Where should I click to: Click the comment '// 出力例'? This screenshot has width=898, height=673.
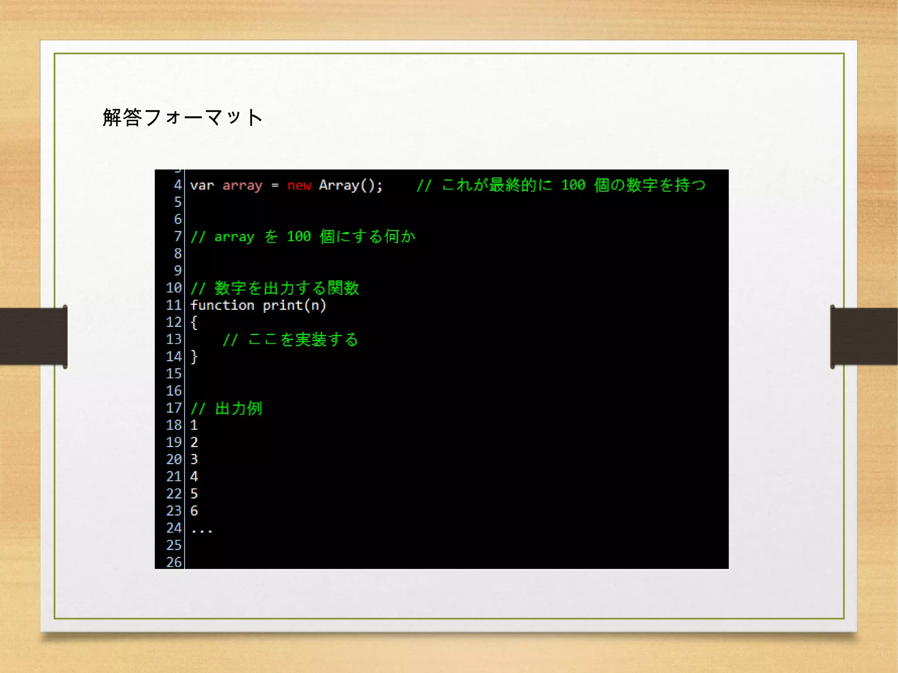[x=226, y=408]
